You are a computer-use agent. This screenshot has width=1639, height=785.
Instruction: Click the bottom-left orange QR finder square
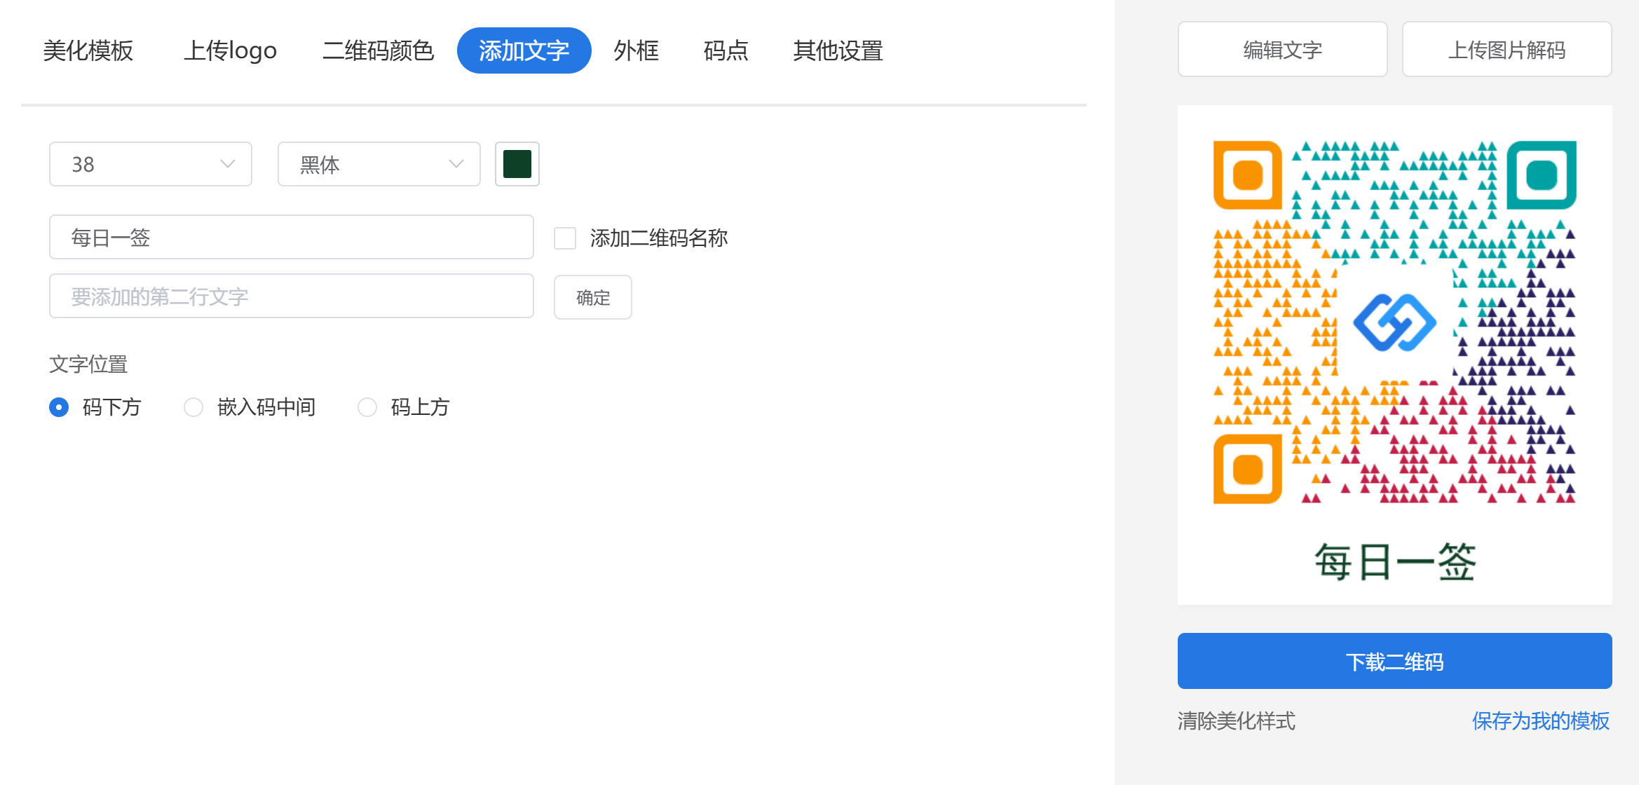point(1248,469)
